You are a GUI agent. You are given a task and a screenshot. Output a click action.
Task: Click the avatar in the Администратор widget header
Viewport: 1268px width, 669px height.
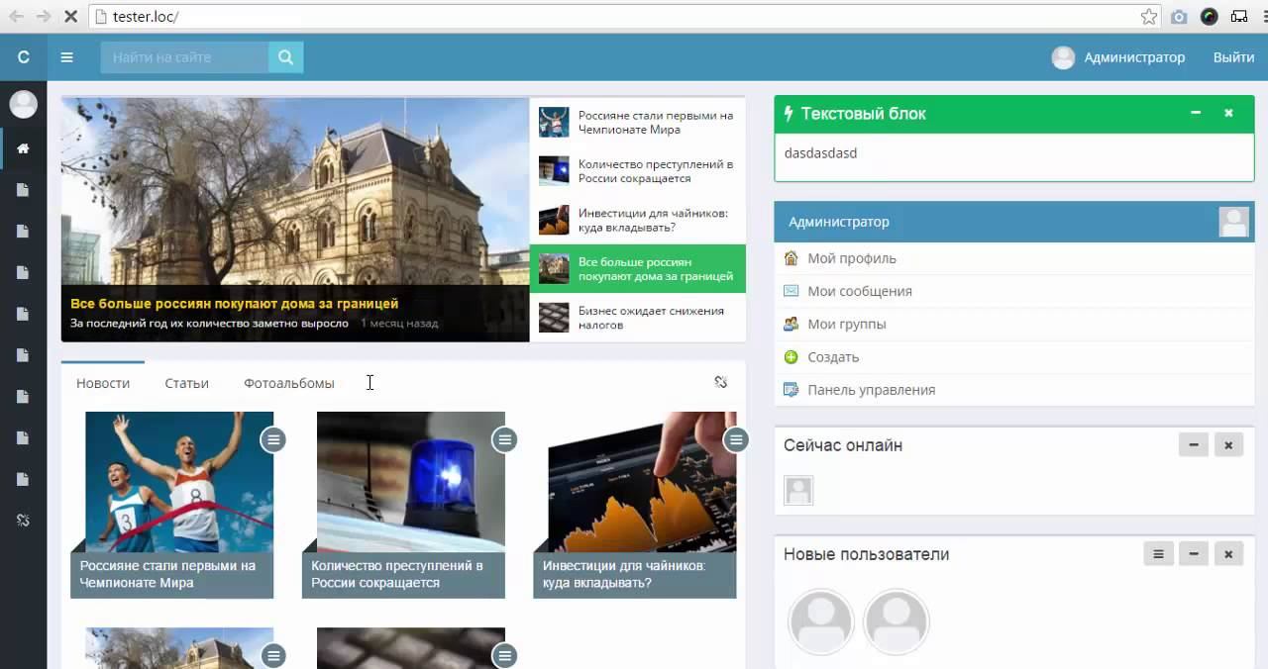coord(1234,222)
